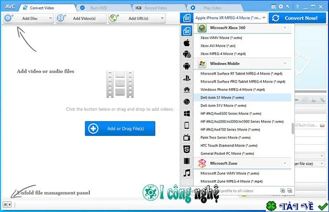Click the Add or Drag File(s) button
This screenshot has height=212, width=329.
[120, 128]
